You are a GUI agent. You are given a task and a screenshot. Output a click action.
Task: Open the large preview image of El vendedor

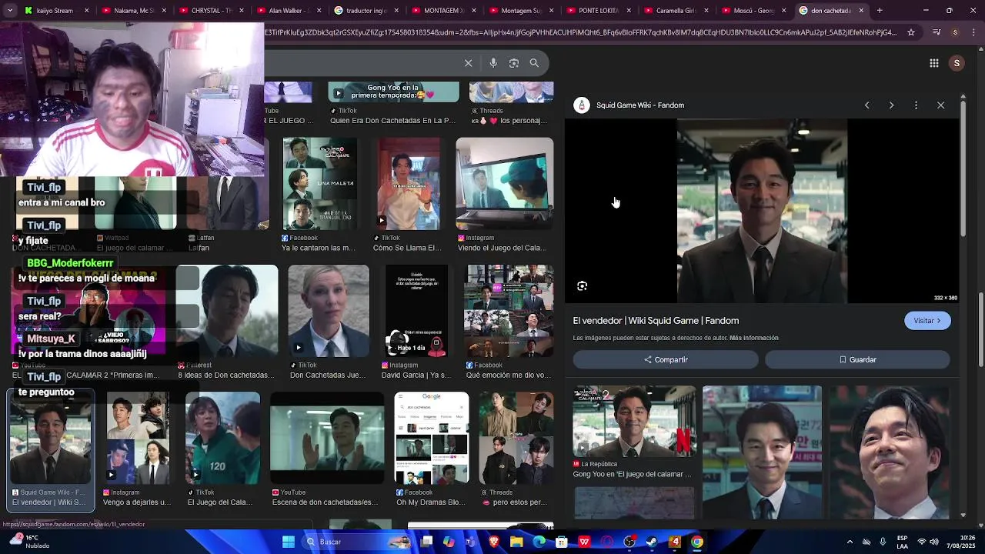[x=762, y=211]
